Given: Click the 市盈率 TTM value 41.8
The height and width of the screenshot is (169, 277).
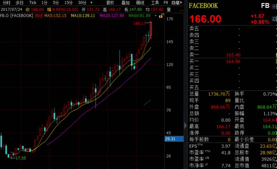Looking at the screenshot, I should 226,153.
